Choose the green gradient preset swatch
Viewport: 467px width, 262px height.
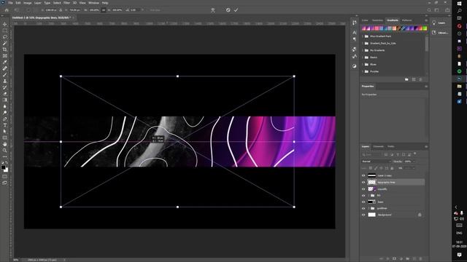[425, 28]
